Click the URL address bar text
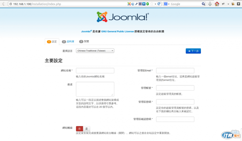242x141 pixels. (x=37, y=4)
